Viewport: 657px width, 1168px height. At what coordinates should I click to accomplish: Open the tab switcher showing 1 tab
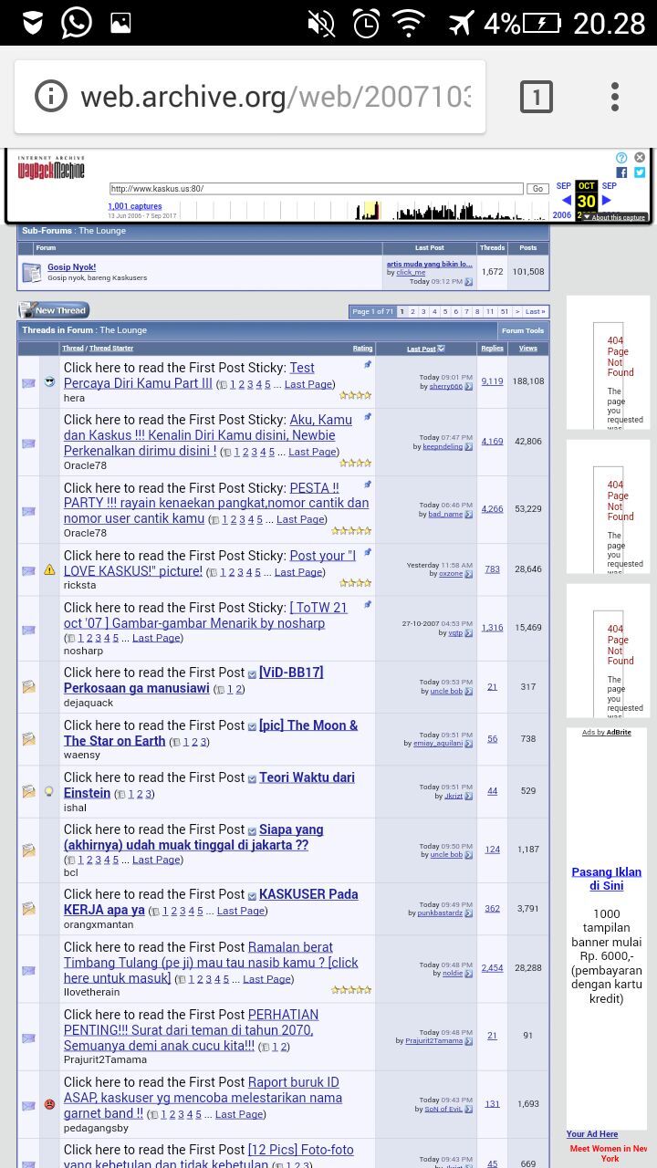[x=536, y=97]
